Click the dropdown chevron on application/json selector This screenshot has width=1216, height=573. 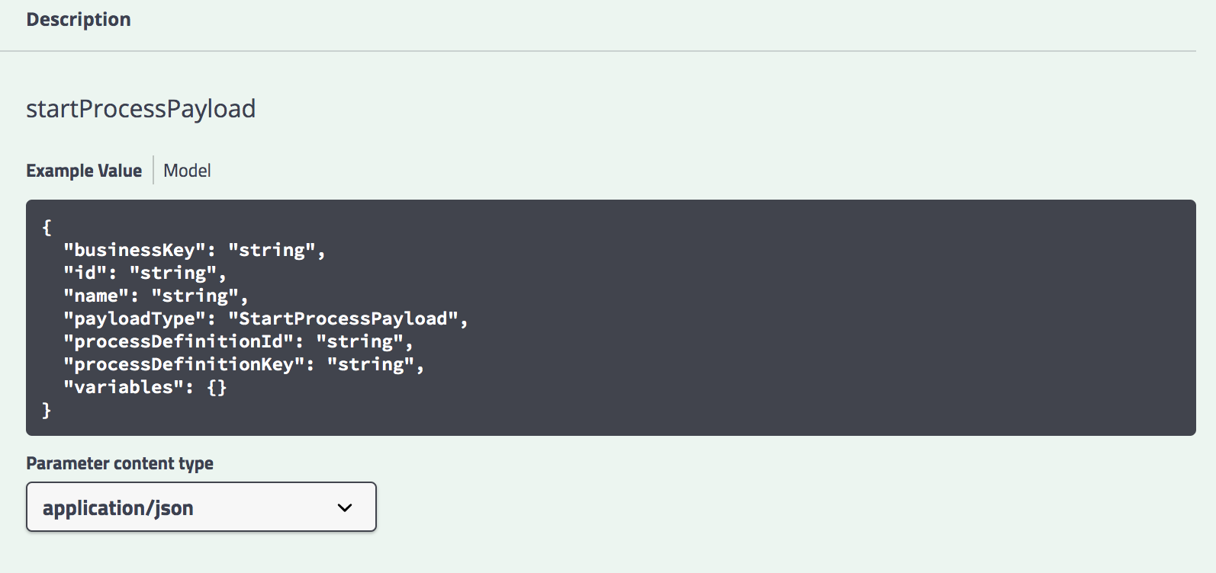point(346,507)
